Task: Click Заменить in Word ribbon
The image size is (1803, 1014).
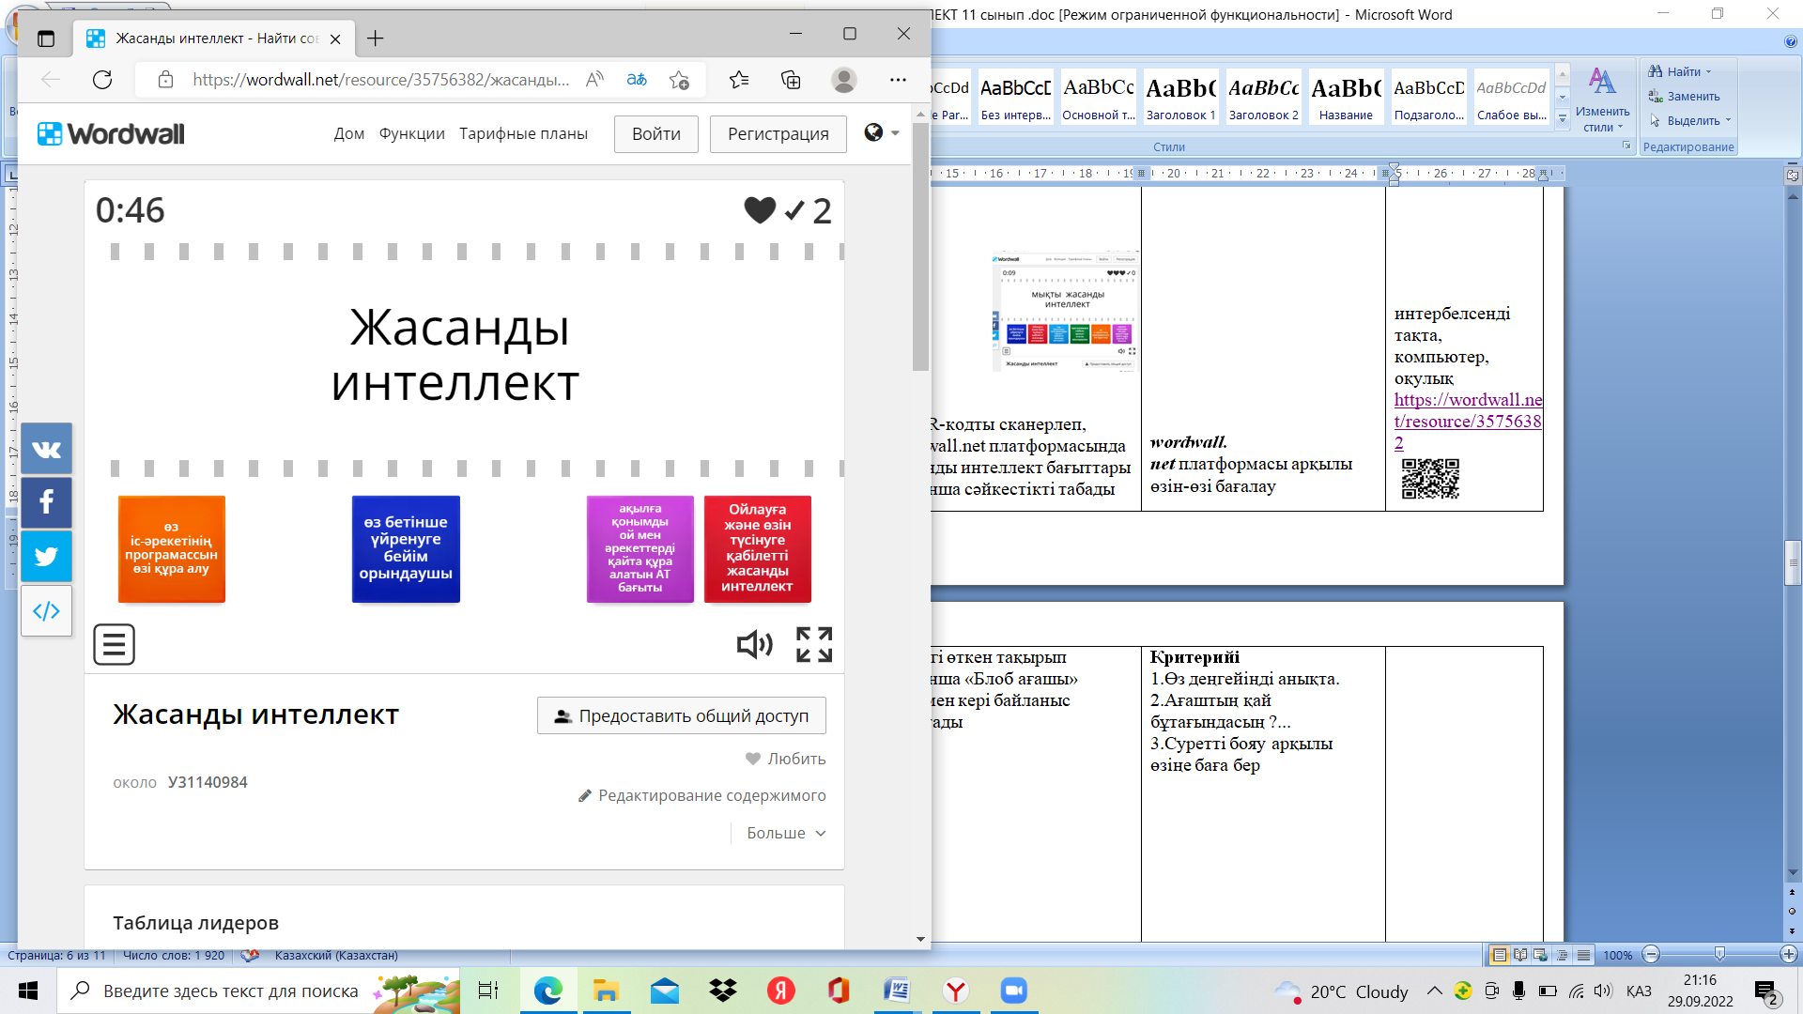Action: pos(1685,96)
